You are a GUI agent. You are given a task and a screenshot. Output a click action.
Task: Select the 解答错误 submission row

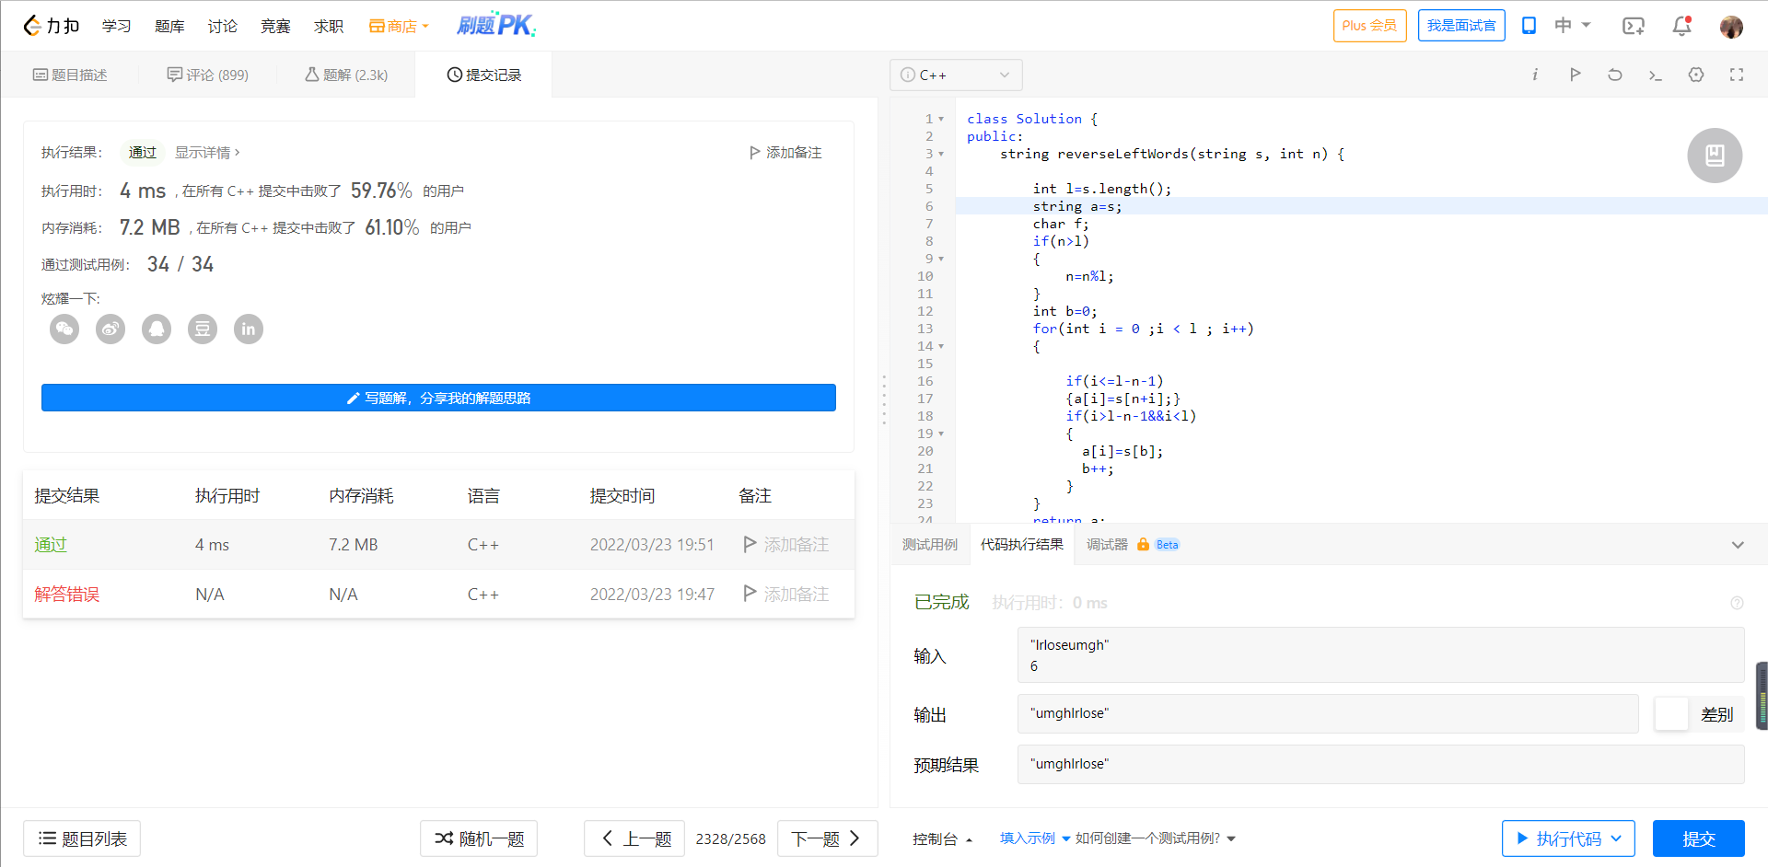pyautogui.click(x=67, y=595)
